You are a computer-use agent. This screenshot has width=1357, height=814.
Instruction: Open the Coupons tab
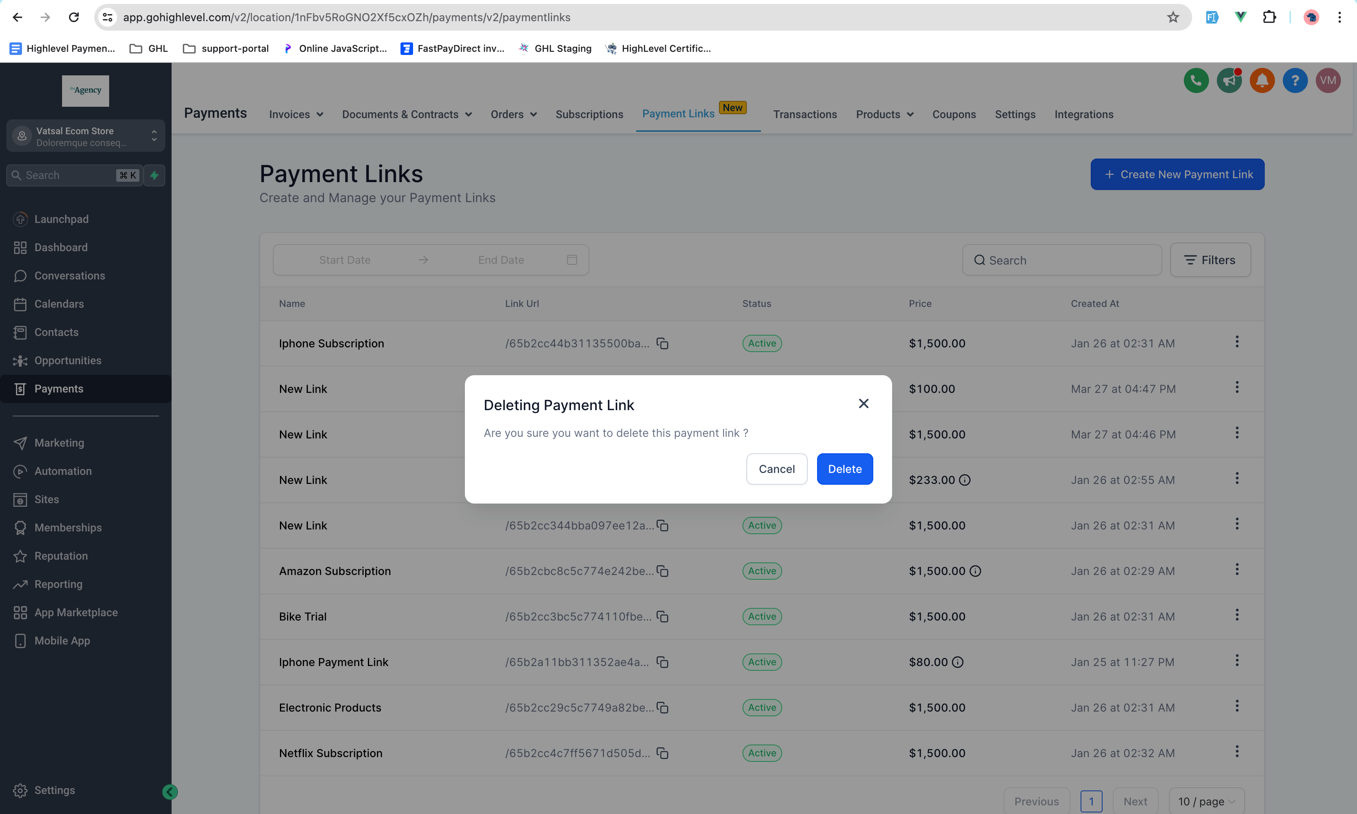(x=954, y=115)
